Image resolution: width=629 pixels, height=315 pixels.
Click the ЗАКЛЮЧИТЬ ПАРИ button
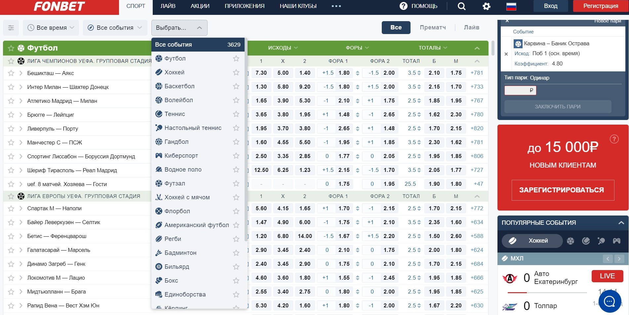point(558,107)
